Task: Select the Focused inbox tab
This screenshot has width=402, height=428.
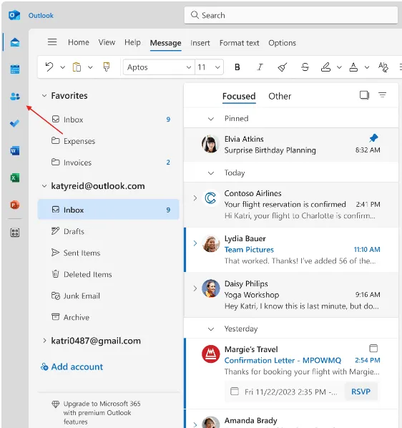Action: pos(239,96)
